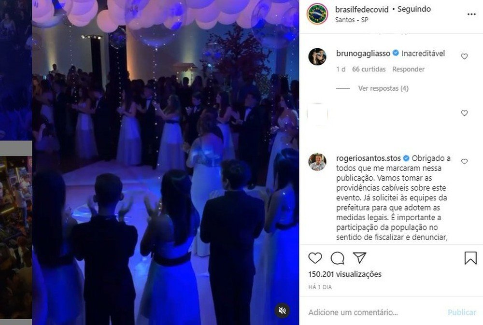Like the middle blank comment with the heart

tap(464, 113)
